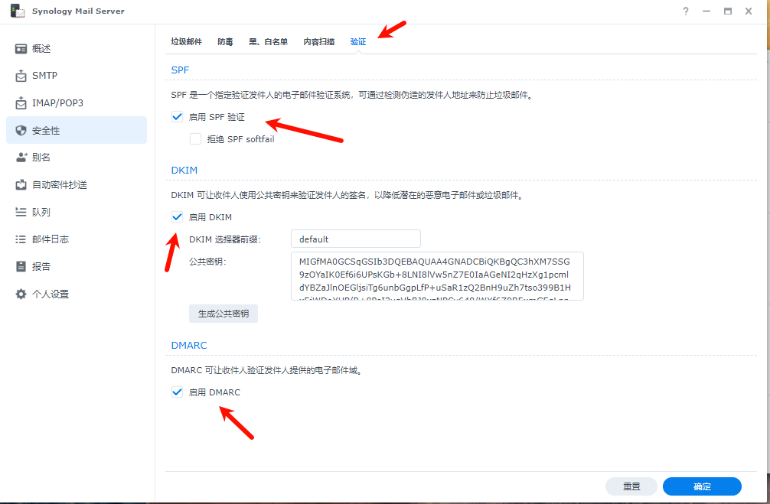Open 个人设置 in the sidebar
This screenshot has height=504, width=770.
coord(77,294)
